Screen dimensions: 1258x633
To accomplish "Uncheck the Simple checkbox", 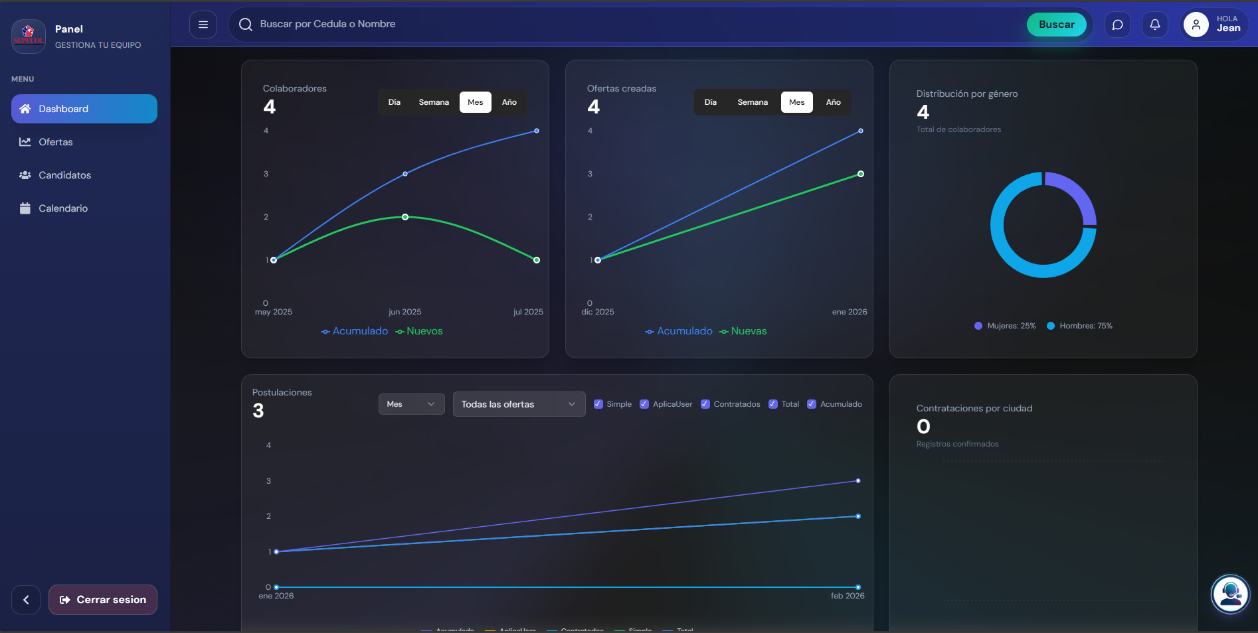I will [598, 404].
